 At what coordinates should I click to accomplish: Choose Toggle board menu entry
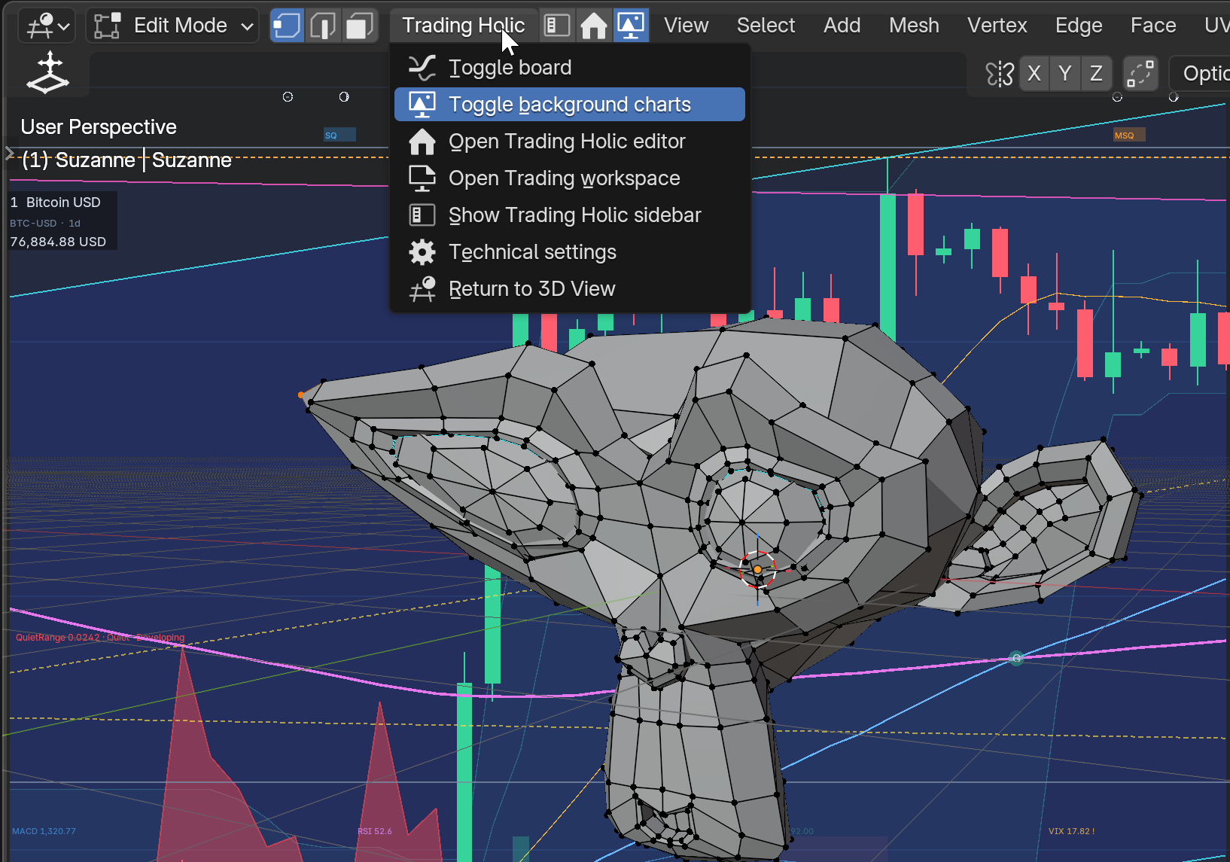[570, 68]
